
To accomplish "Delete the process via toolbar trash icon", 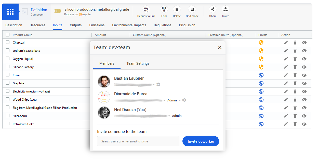I will point(177,10).
